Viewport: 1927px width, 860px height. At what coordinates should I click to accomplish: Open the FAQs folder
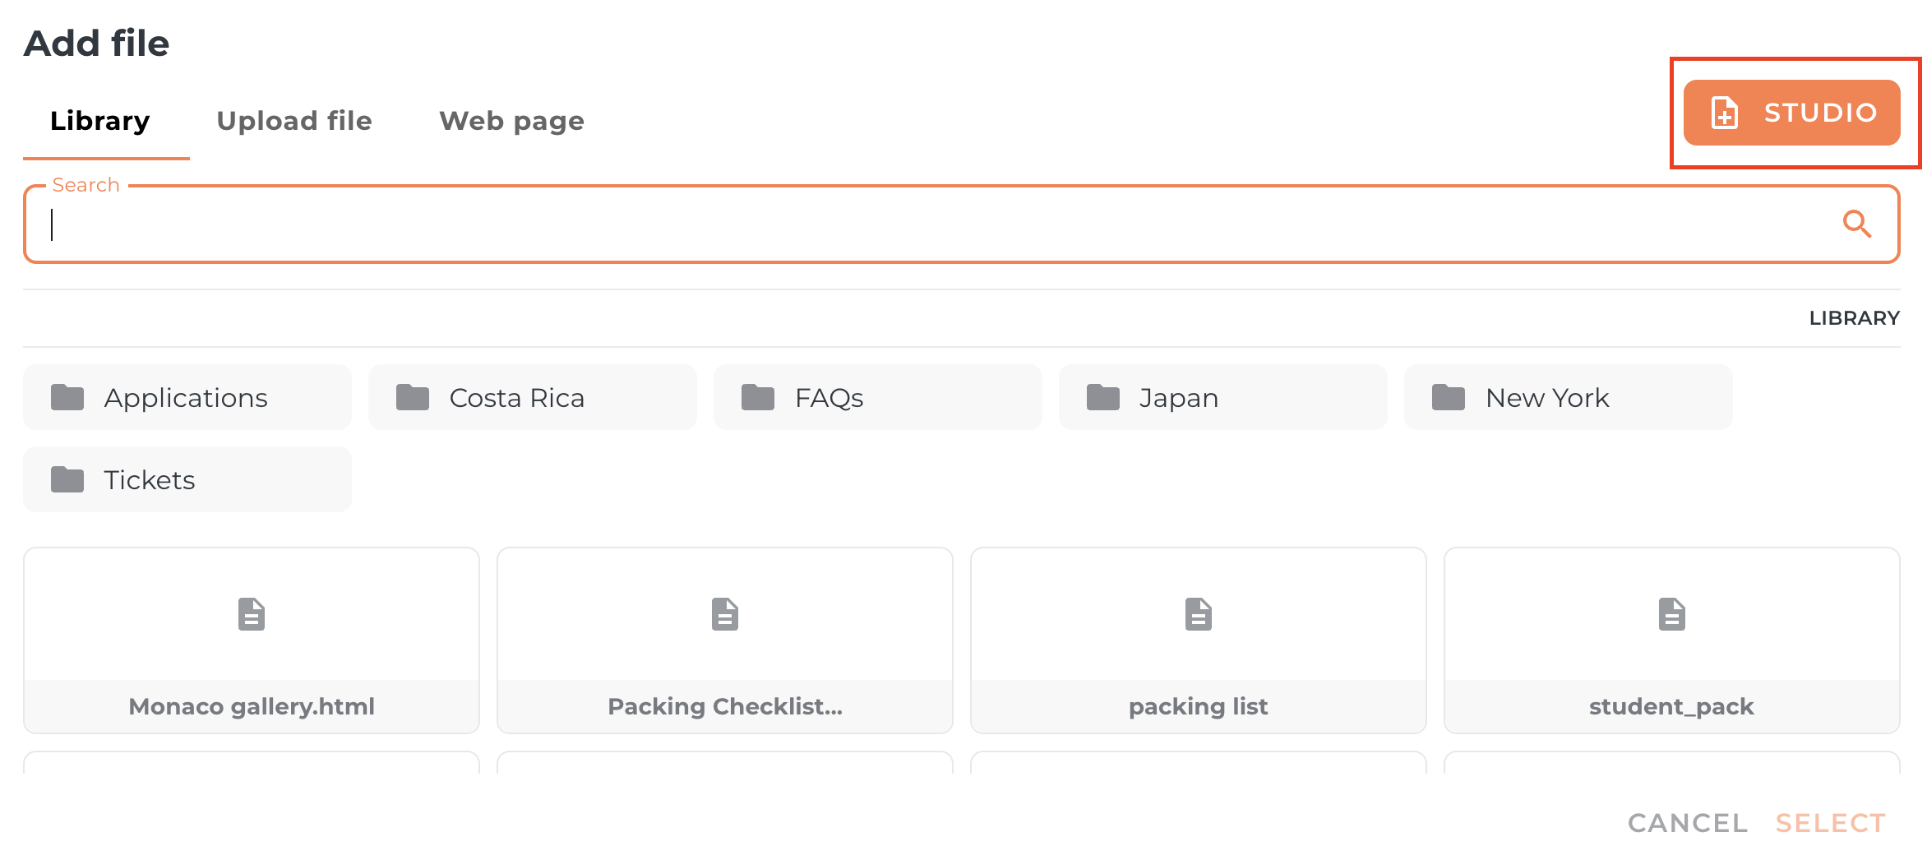click(x=878, y=398)
